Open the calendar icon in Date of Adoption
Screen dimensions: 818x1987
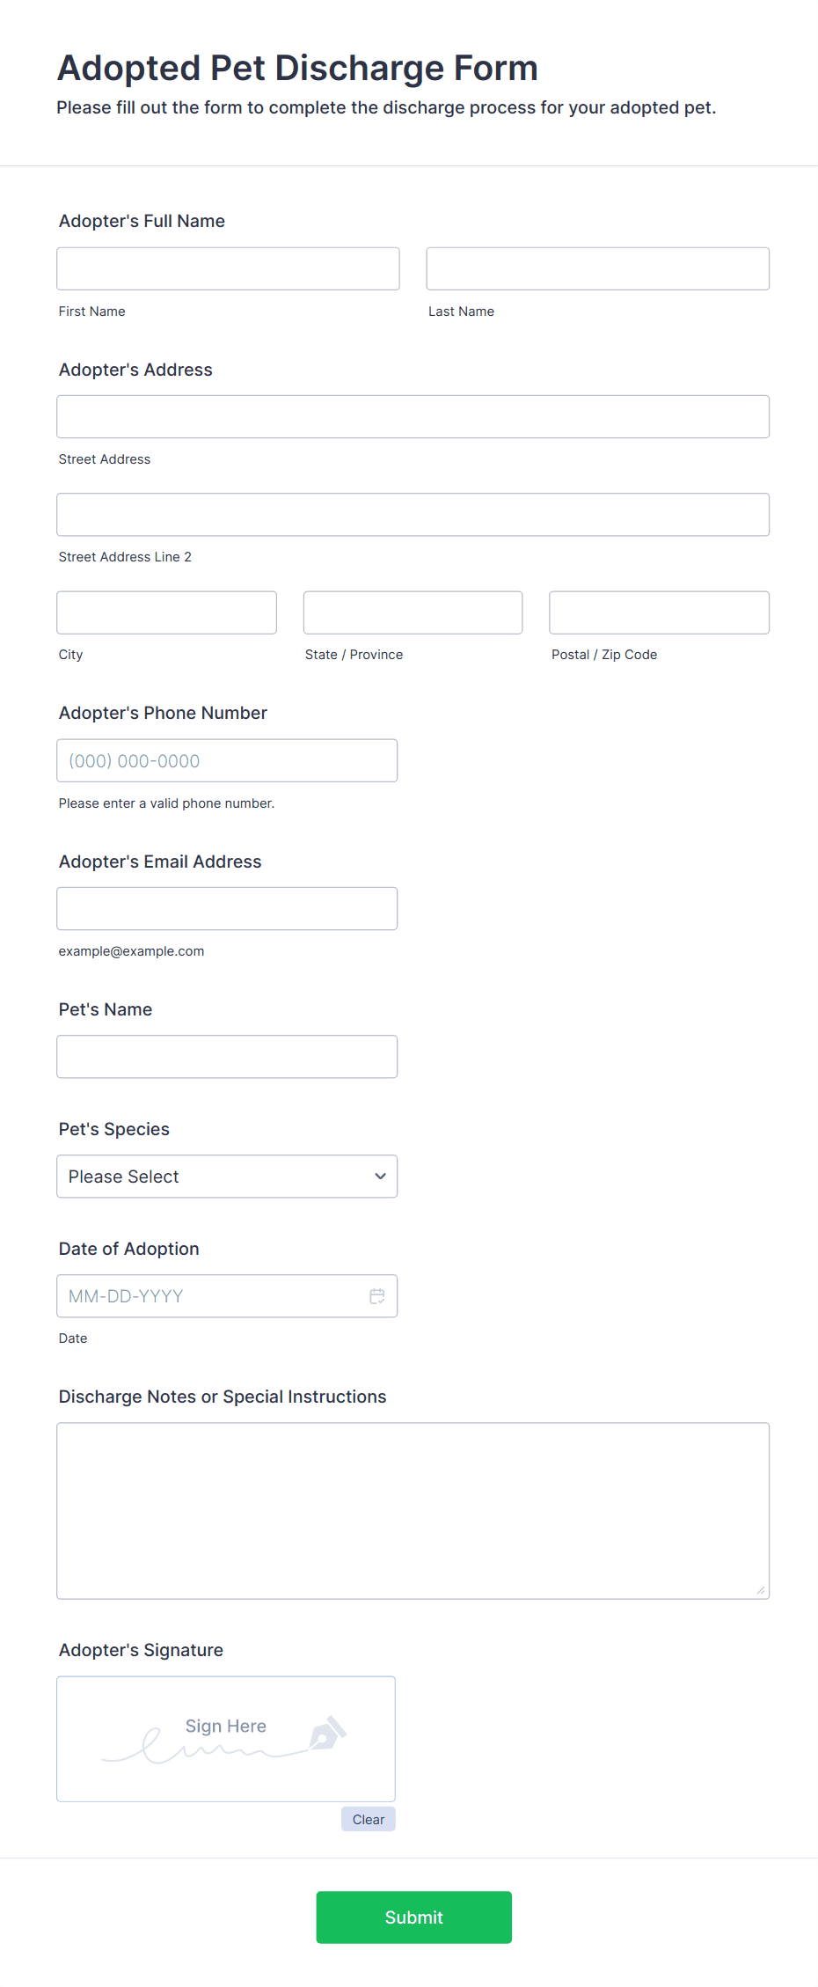(377, 1295)
